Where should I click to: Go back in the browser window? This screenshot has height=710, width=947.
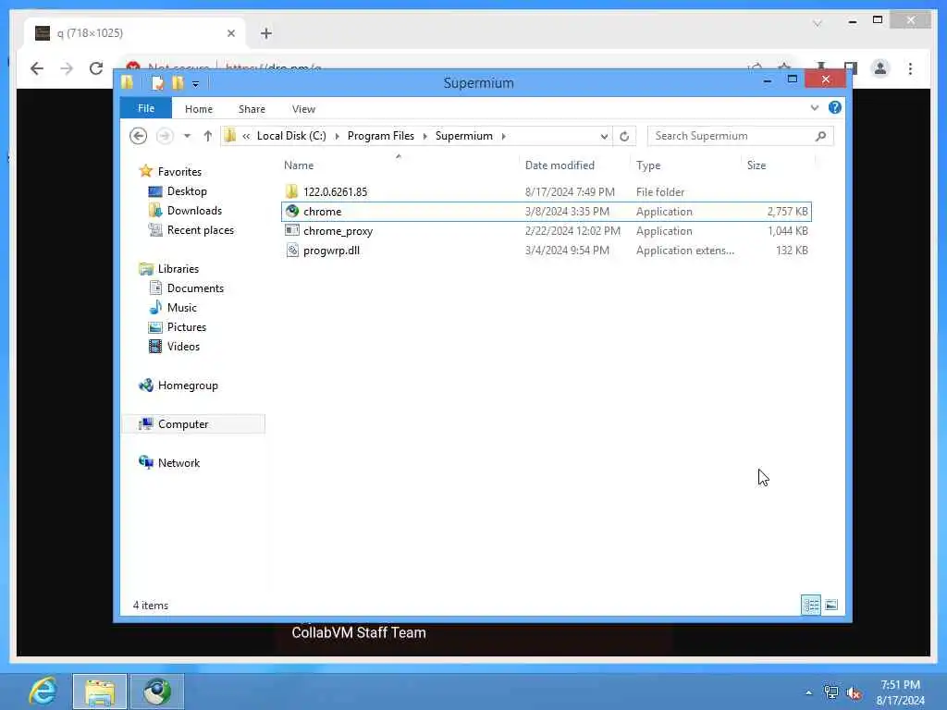tap(37, 68)
